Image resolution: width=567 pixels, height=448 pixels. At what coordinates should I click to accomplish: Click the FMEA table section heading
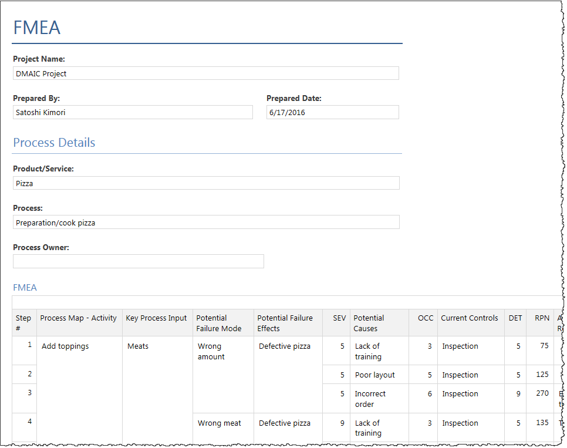tap(25, 288)
